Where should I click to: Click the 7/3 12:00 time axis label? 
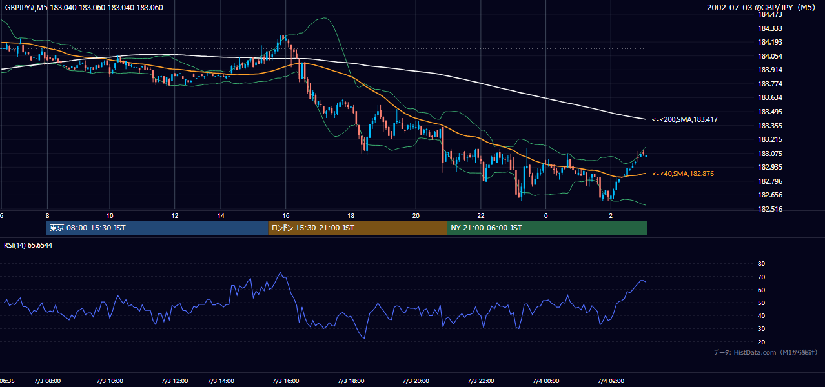pyautogui.click(x=175, y=381)
